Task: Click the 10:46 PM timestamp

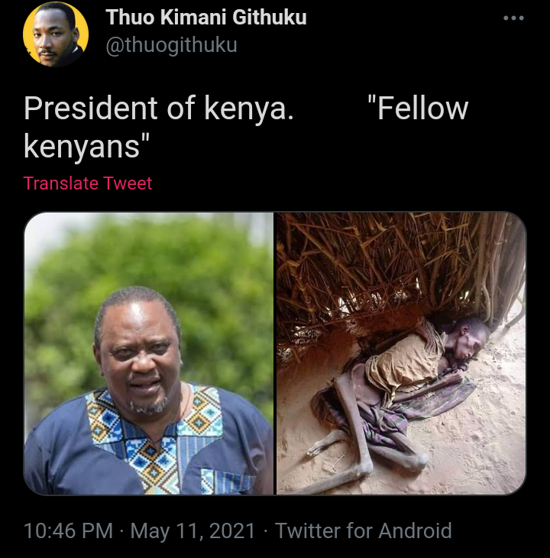Action: (x=68, y=531)
